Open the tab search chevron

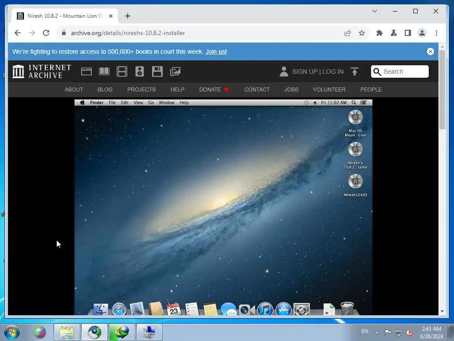pos(374,11)
